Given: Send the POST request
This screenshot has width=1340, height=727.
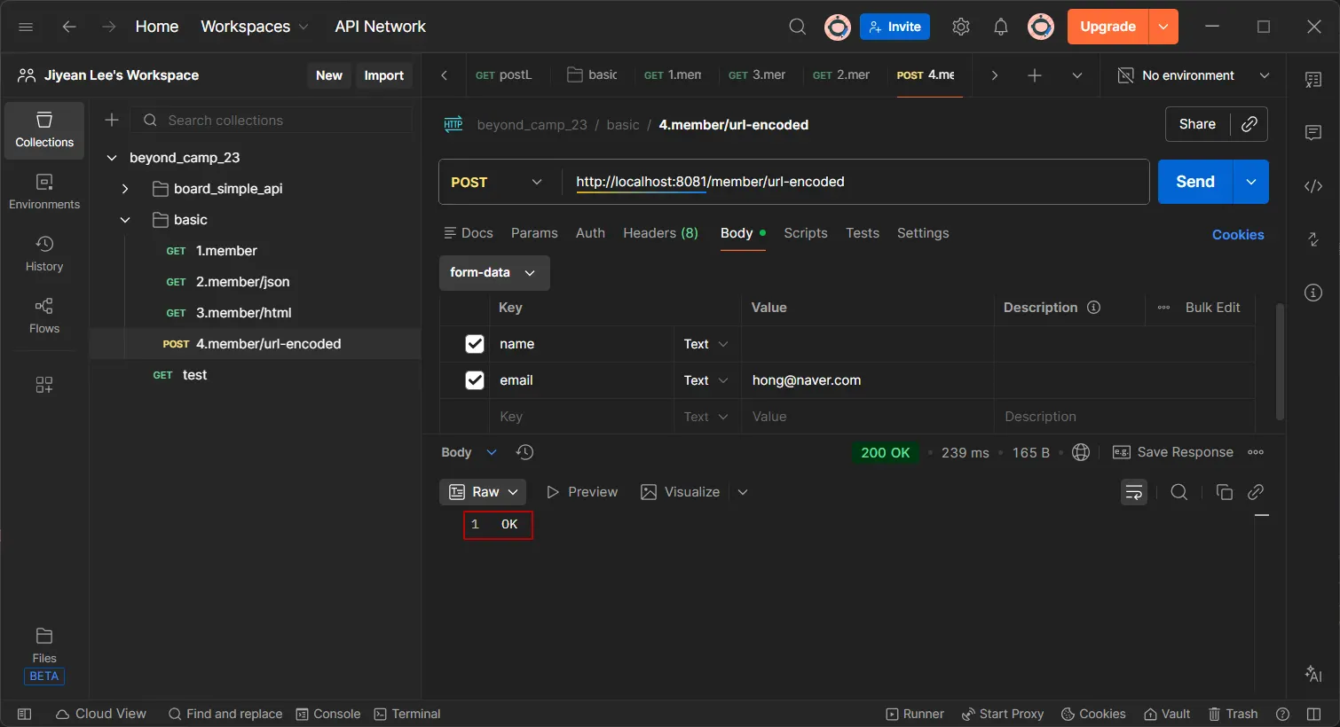Looking at the screenshot, I should [x=1195, y=182].
